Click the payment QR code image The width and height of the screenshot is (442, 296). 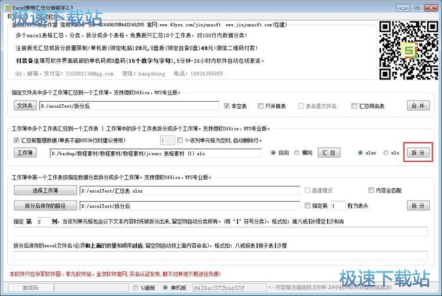point(408,51)
